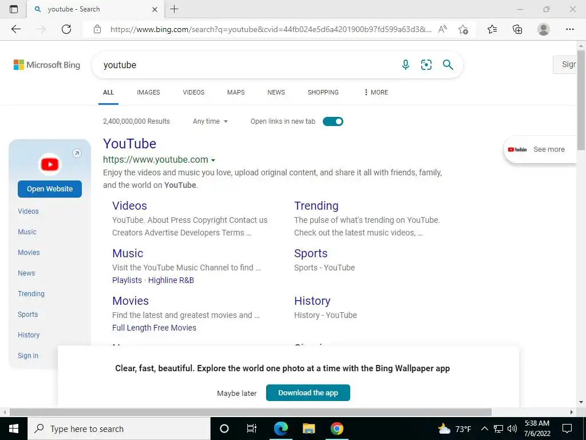Open the Favorites list icon

coord(492,29)
